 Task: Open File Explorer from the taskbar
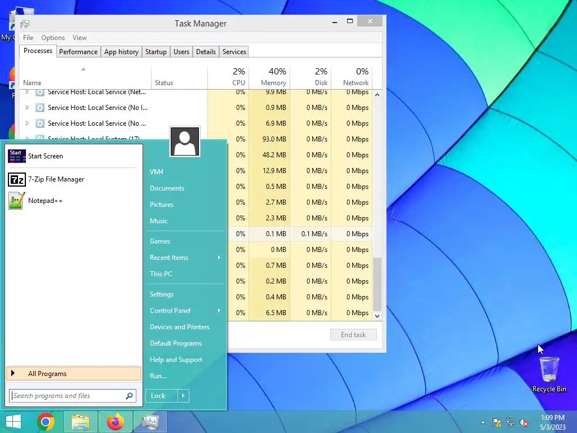pyautogui.click(x=81, y=422)
